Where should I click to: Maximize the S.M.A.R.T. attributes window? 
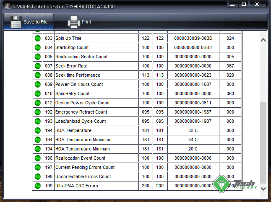click(x=244, y=4)
